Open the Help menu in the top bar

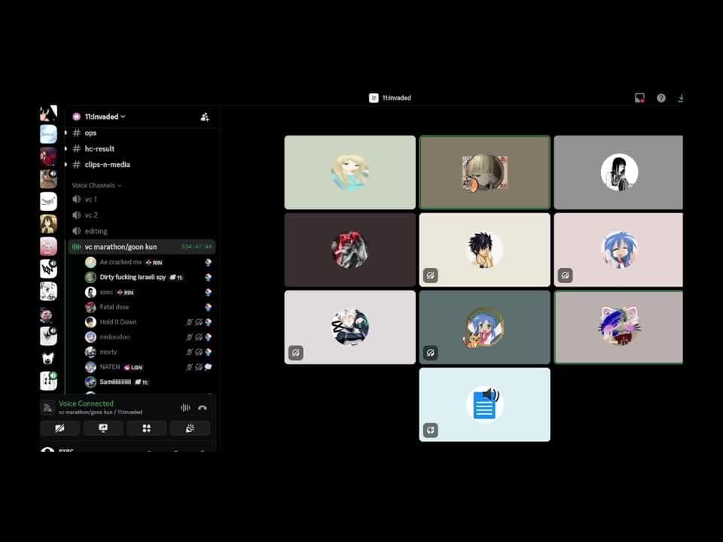(x=660, y=97)
